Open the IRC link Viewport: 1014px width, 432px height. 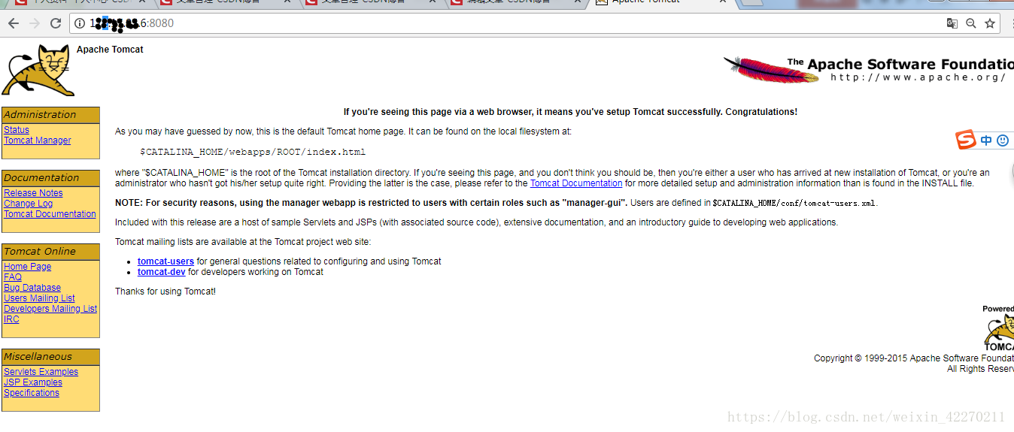[11, 319]
